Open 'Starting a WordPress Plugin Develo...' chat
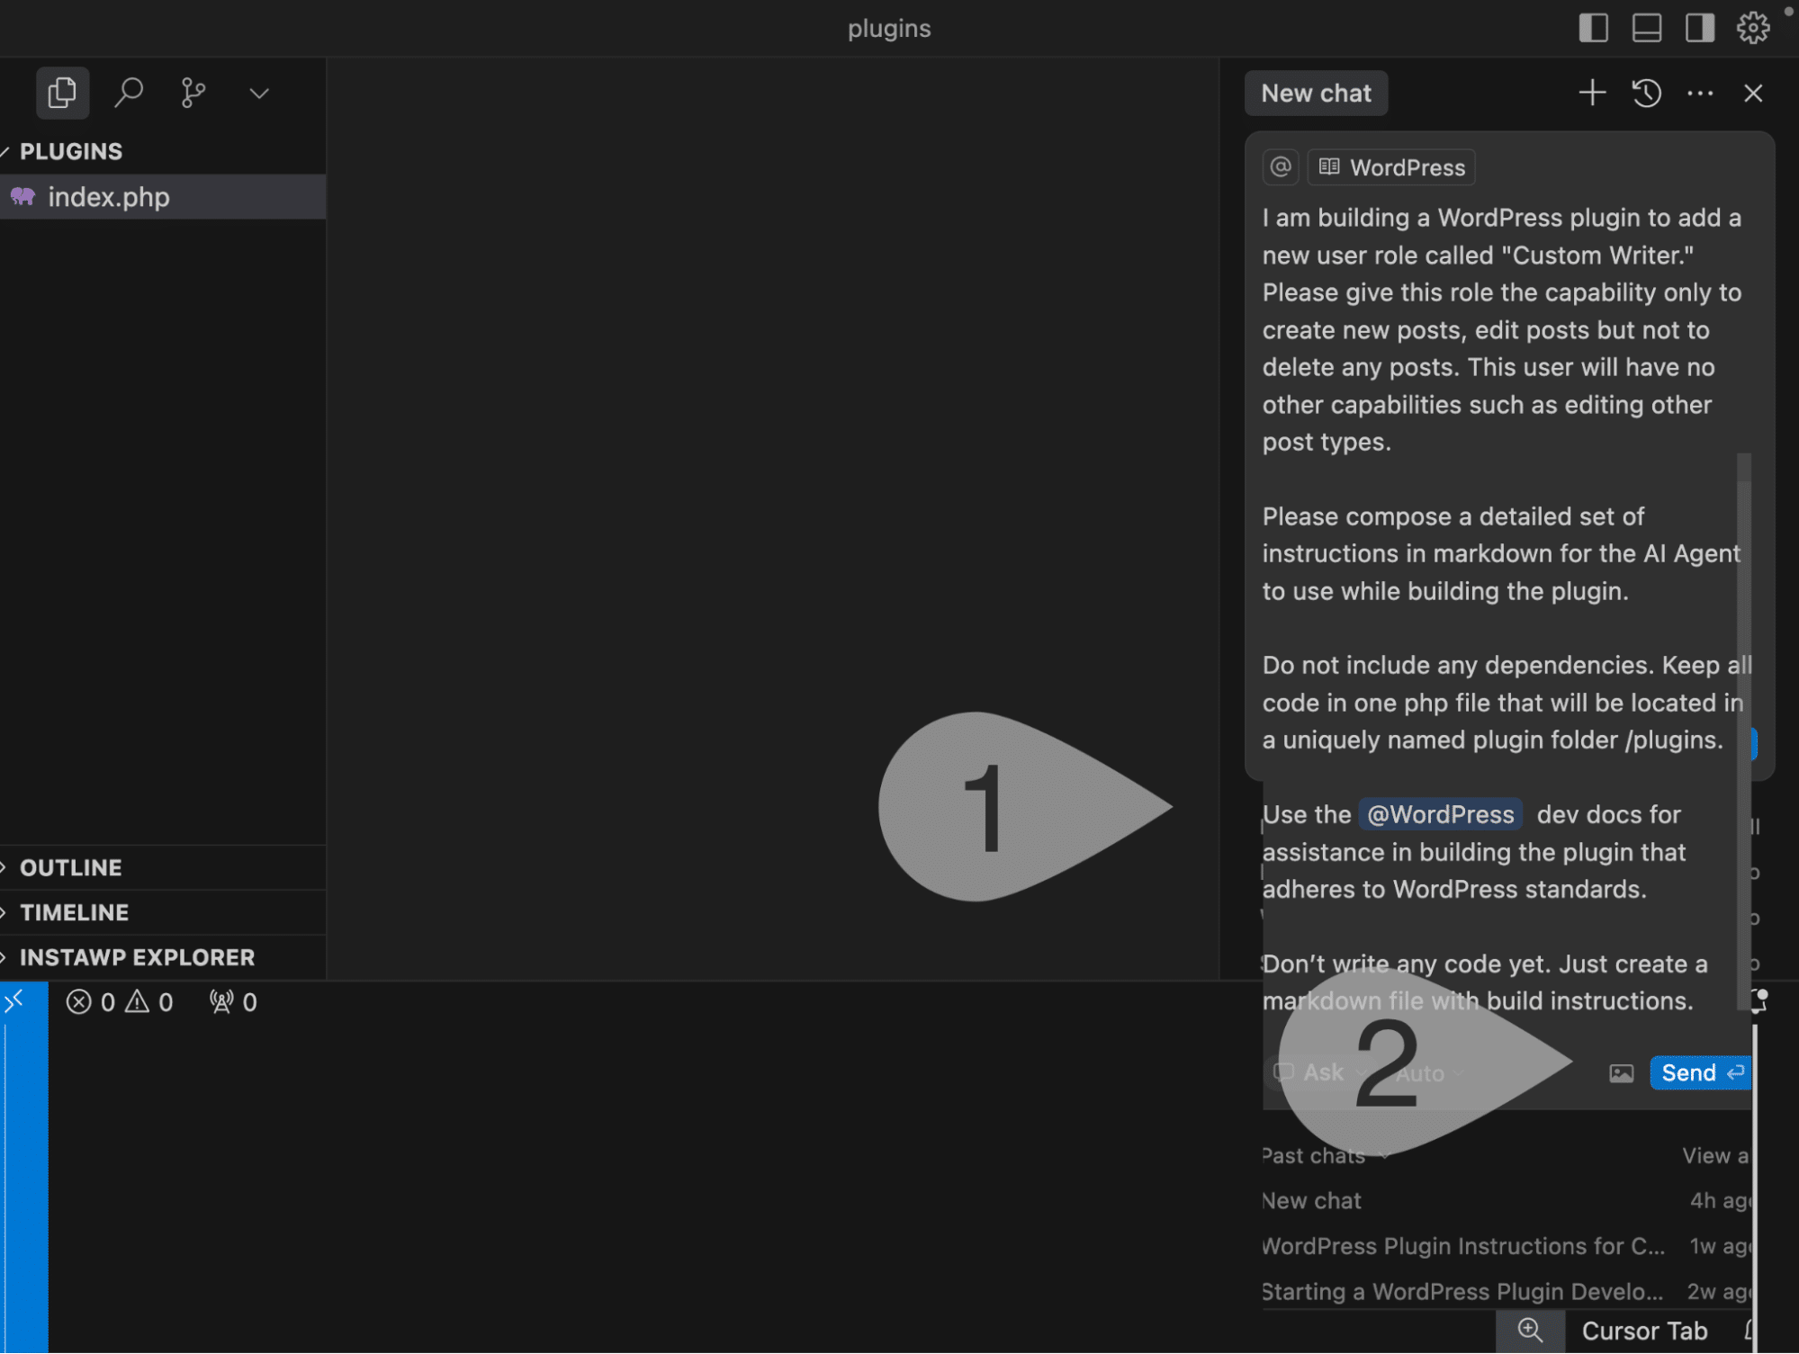 (x=1506, y=1293)
